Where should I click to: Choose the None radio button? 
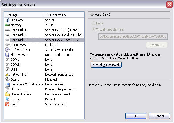click(93, 23)
